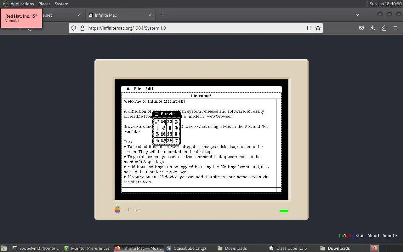Open the Donate link
Image resolution: width=403 pixels, height=252 pixels.
[390, 236]
